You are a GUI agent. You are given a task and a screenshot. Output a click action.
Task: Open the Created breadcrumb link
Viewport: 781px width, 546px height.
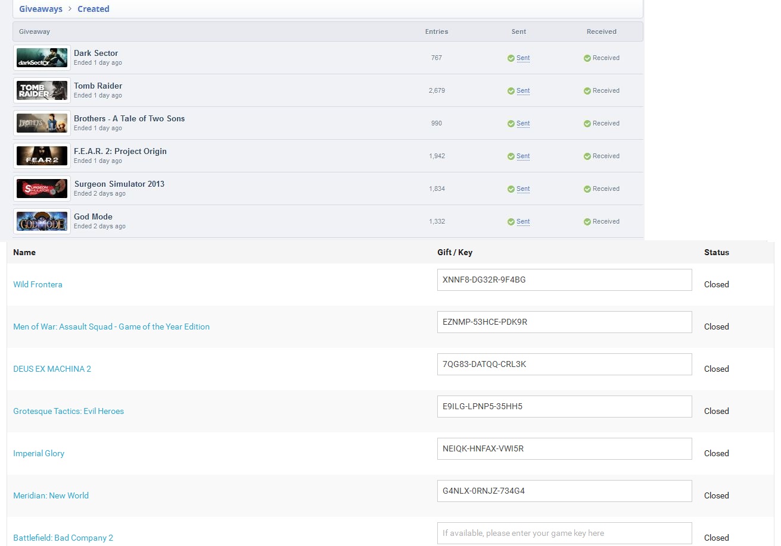[94, 9]
